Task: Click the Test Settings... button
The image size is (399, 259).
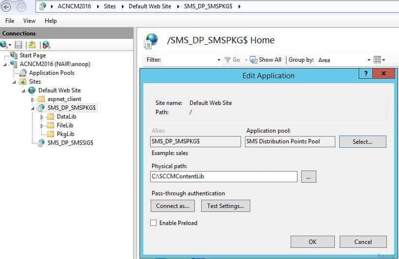Action: coord(226,206)
